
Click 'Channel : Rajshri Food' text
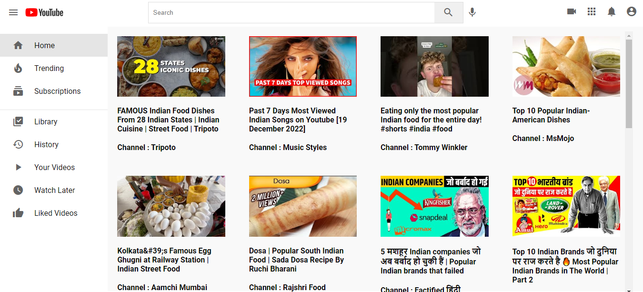288,288
